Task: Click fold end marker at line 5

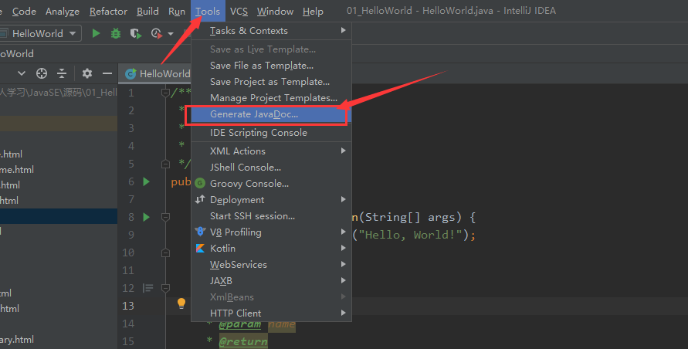Action: point(165,164)
